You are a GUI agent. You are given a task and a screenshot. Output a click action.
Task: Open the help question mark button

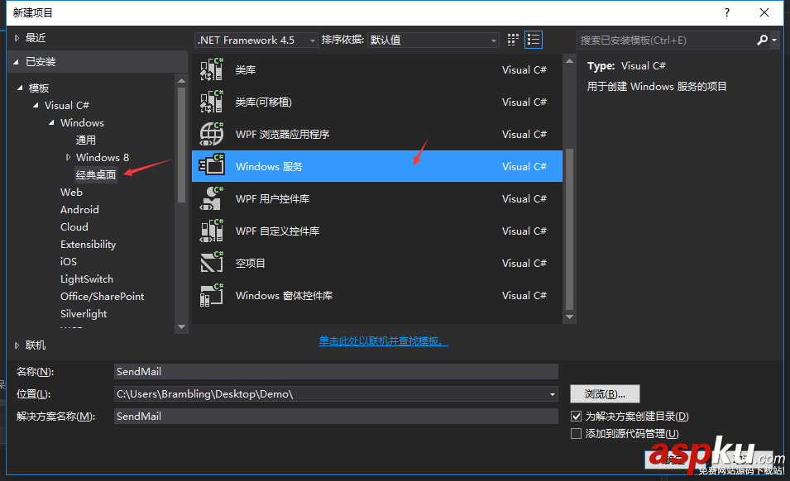coord(727,12)
